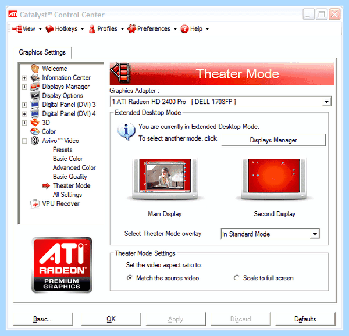Click the Theater Mode filmstrip header icon
This screenshot has height=336, width=349.
pyautogui.click(x=120, y=73)
